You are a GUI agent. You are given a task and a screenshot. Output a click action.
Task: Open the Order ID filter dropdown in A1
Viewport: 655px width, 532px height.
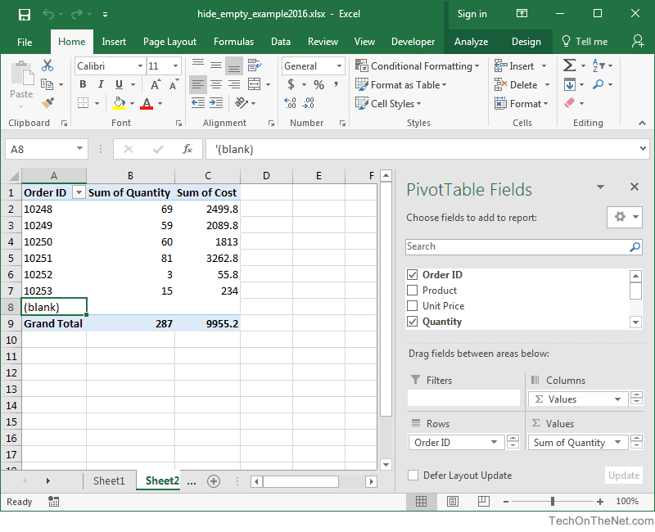[x=79, y=192]
